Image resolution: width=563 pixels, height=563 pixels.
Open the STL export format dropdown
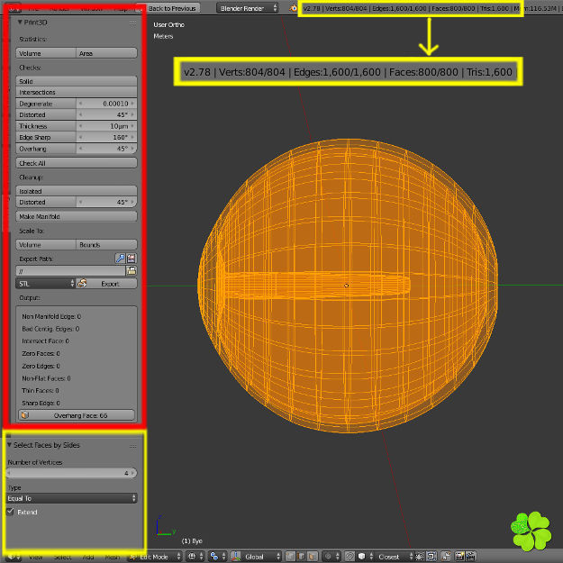46,284
